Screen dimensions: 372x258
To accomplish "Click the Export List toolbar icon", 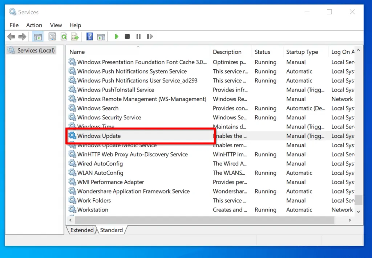I will coord(74,36).
